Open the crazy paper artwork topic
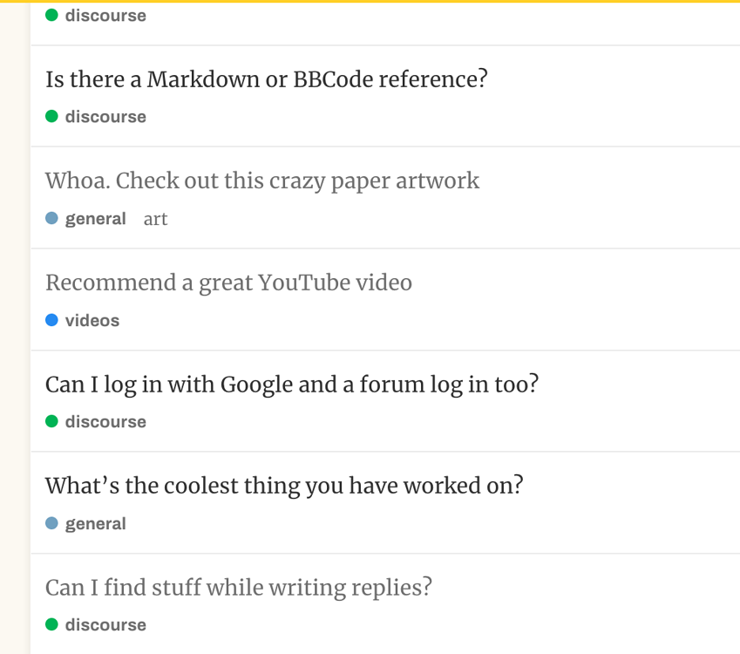 [261, 181]
